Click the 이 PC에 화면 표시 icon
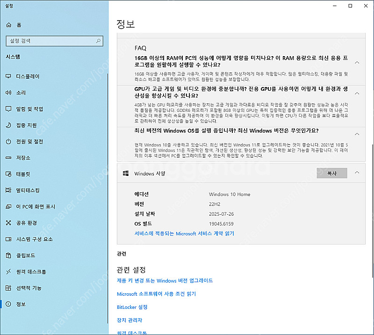The height and width of the screenshot is (335, 374). (x=8, y=206)
